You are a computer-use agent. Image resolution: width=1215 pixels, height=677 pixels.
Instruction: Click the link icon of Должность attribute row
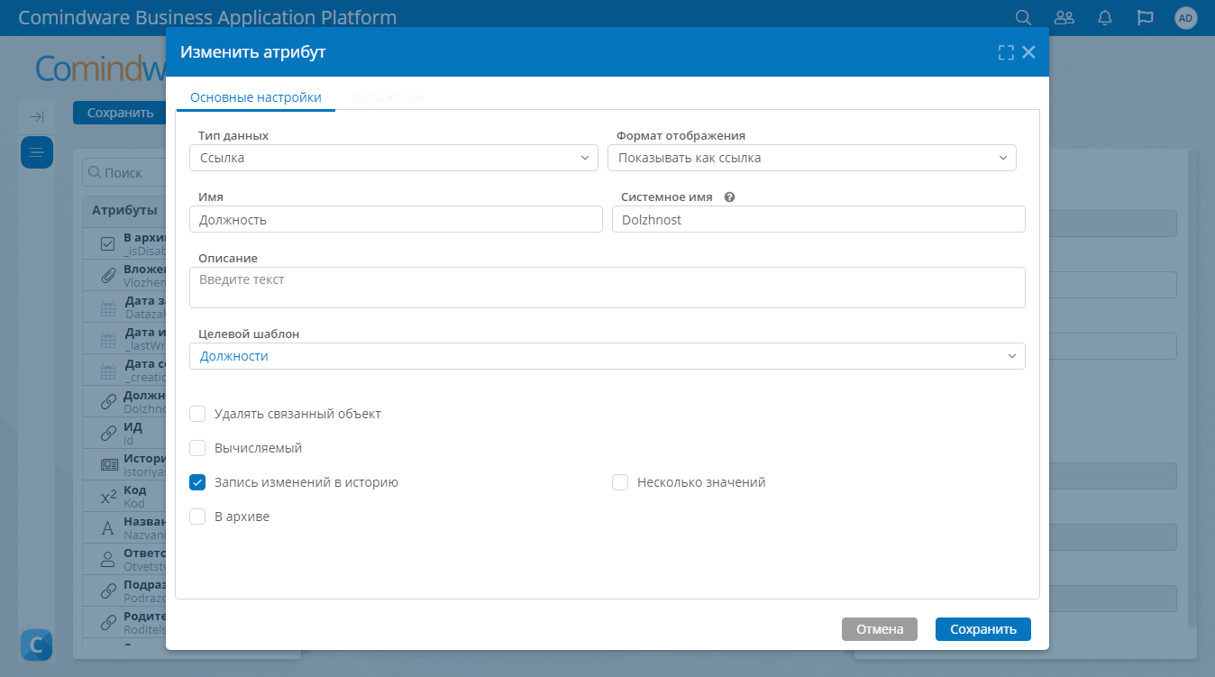107,402
